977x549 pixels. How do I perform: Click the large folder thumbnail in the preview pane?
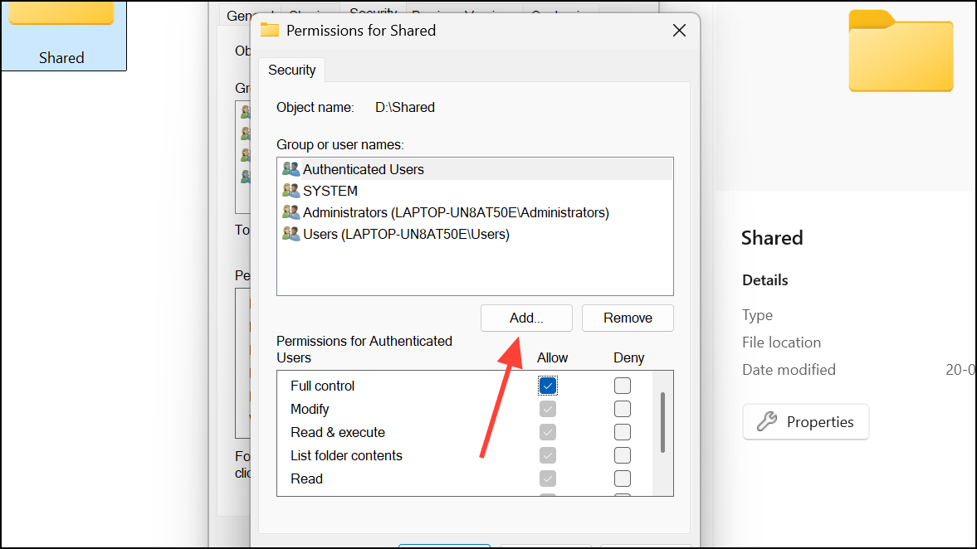(901, 51)
